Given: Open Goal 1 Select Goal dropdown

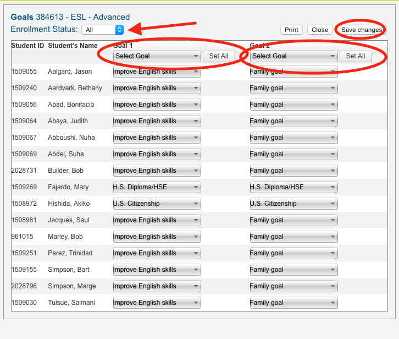Looking at the screenshot, I should click(x=157, y=56).
